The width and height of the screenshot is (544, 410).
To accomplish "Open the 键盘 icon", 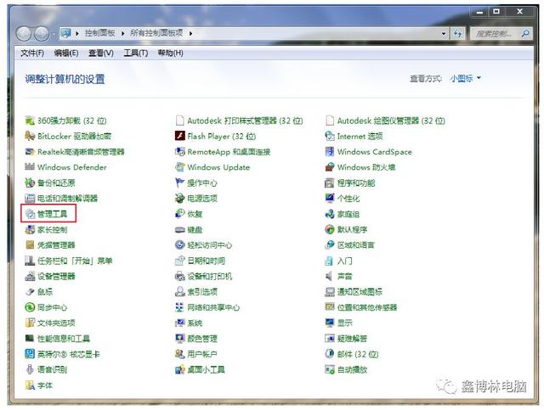I will pos(179,229).
